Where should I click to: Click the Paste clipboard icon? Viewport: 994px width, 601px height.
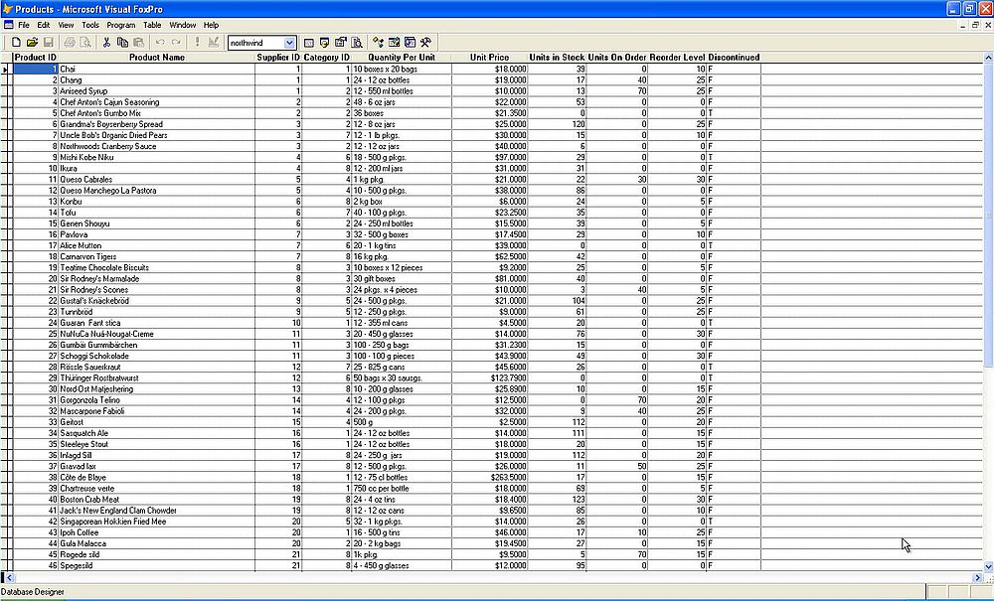138,43
